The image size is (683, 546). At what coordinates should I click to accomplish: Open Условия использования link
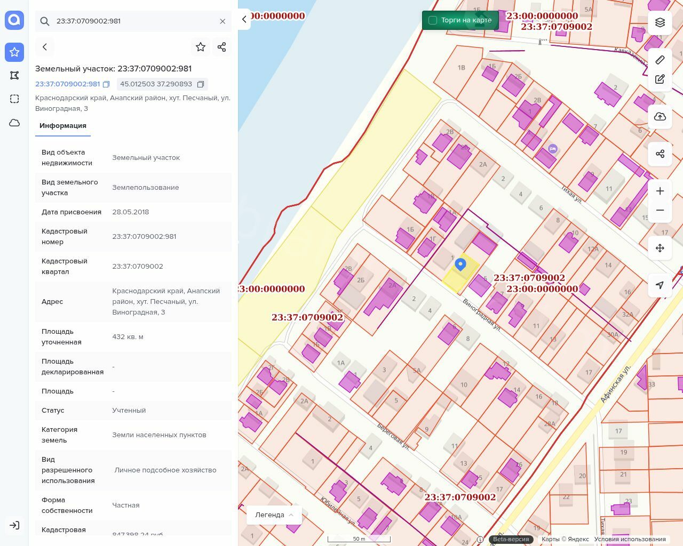[x=630, y=539]
